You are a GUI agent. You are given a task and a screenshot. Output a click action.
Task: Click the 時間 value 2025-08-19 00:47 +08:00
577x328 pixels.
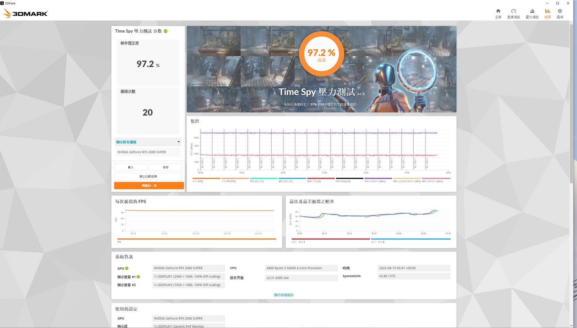tap(414, 268)
